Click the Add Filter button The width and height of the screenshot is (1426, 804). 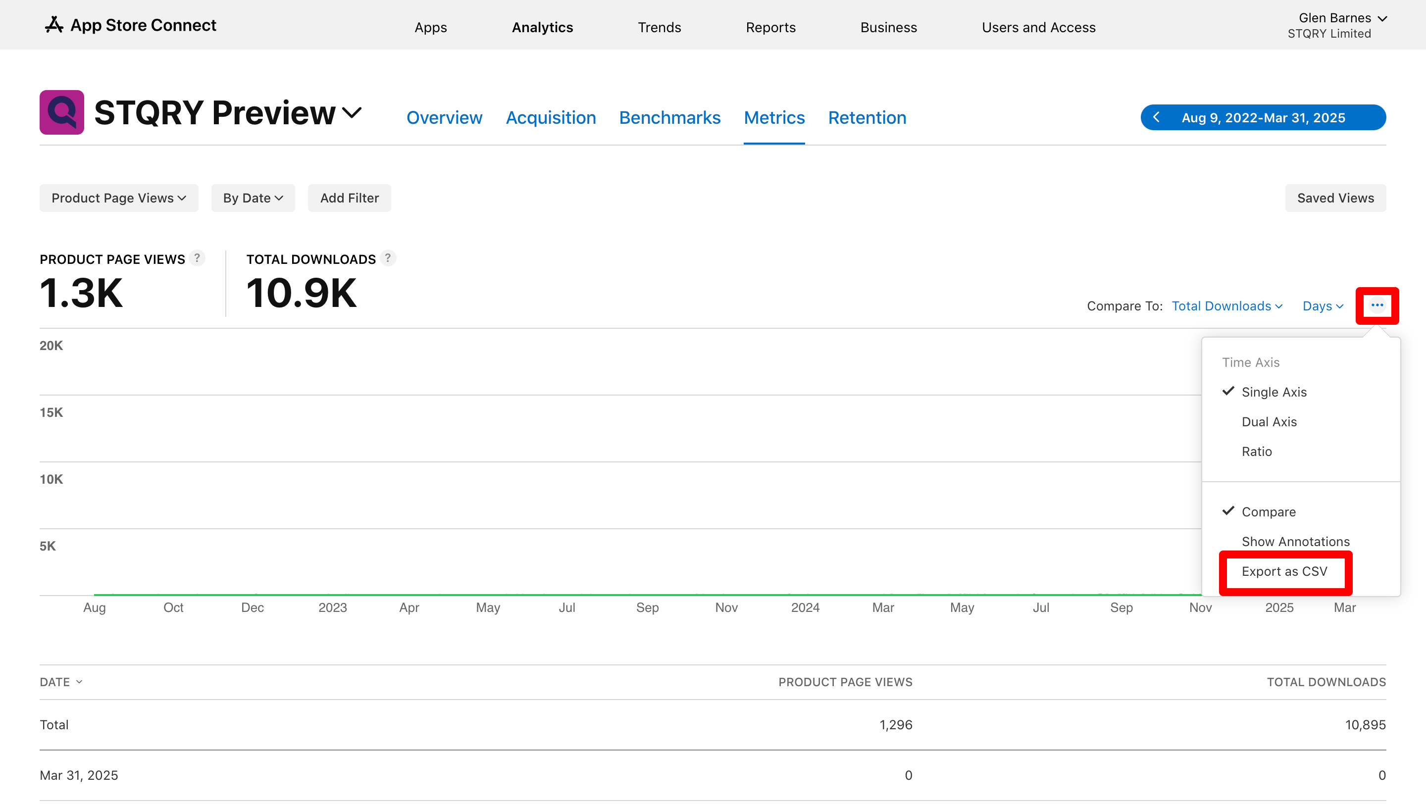click(349, 198)
